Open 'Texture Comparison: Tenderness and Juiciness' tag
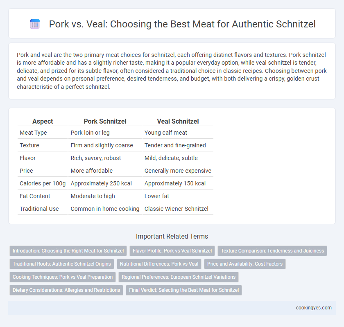 pyautogui.click(x=272, y=251)
